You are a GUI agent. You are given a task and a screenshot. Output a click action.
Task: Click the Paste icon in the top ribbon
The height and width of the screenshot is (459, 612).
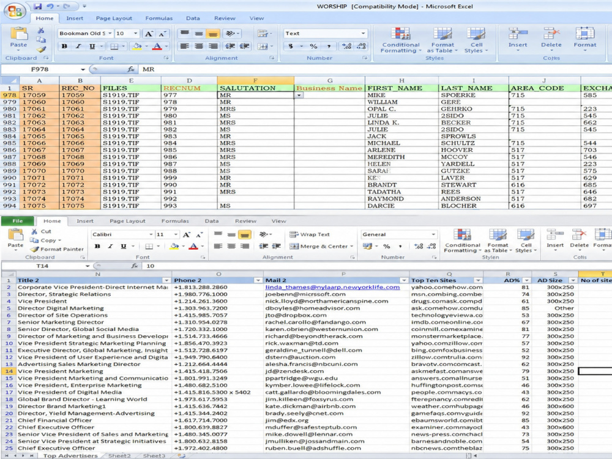pyautogui.click(x=18, y=35)
